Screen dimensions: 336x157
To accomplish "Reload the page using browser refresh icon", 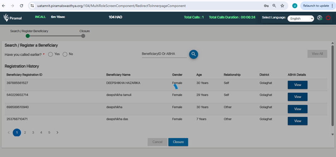I will click(21, 6).
